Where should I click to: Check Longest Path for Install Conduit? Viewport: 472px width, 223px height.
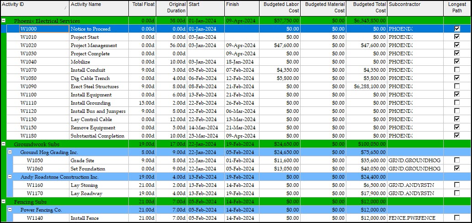click(x=457, y=70)
